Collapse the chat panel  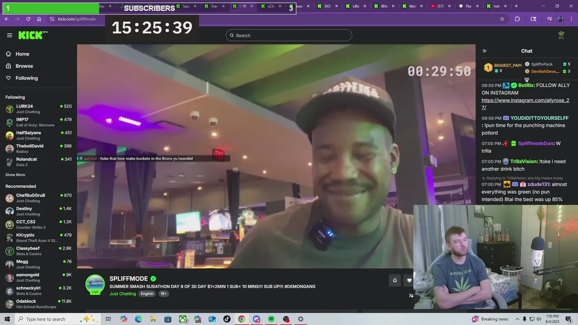click(485, 51)
